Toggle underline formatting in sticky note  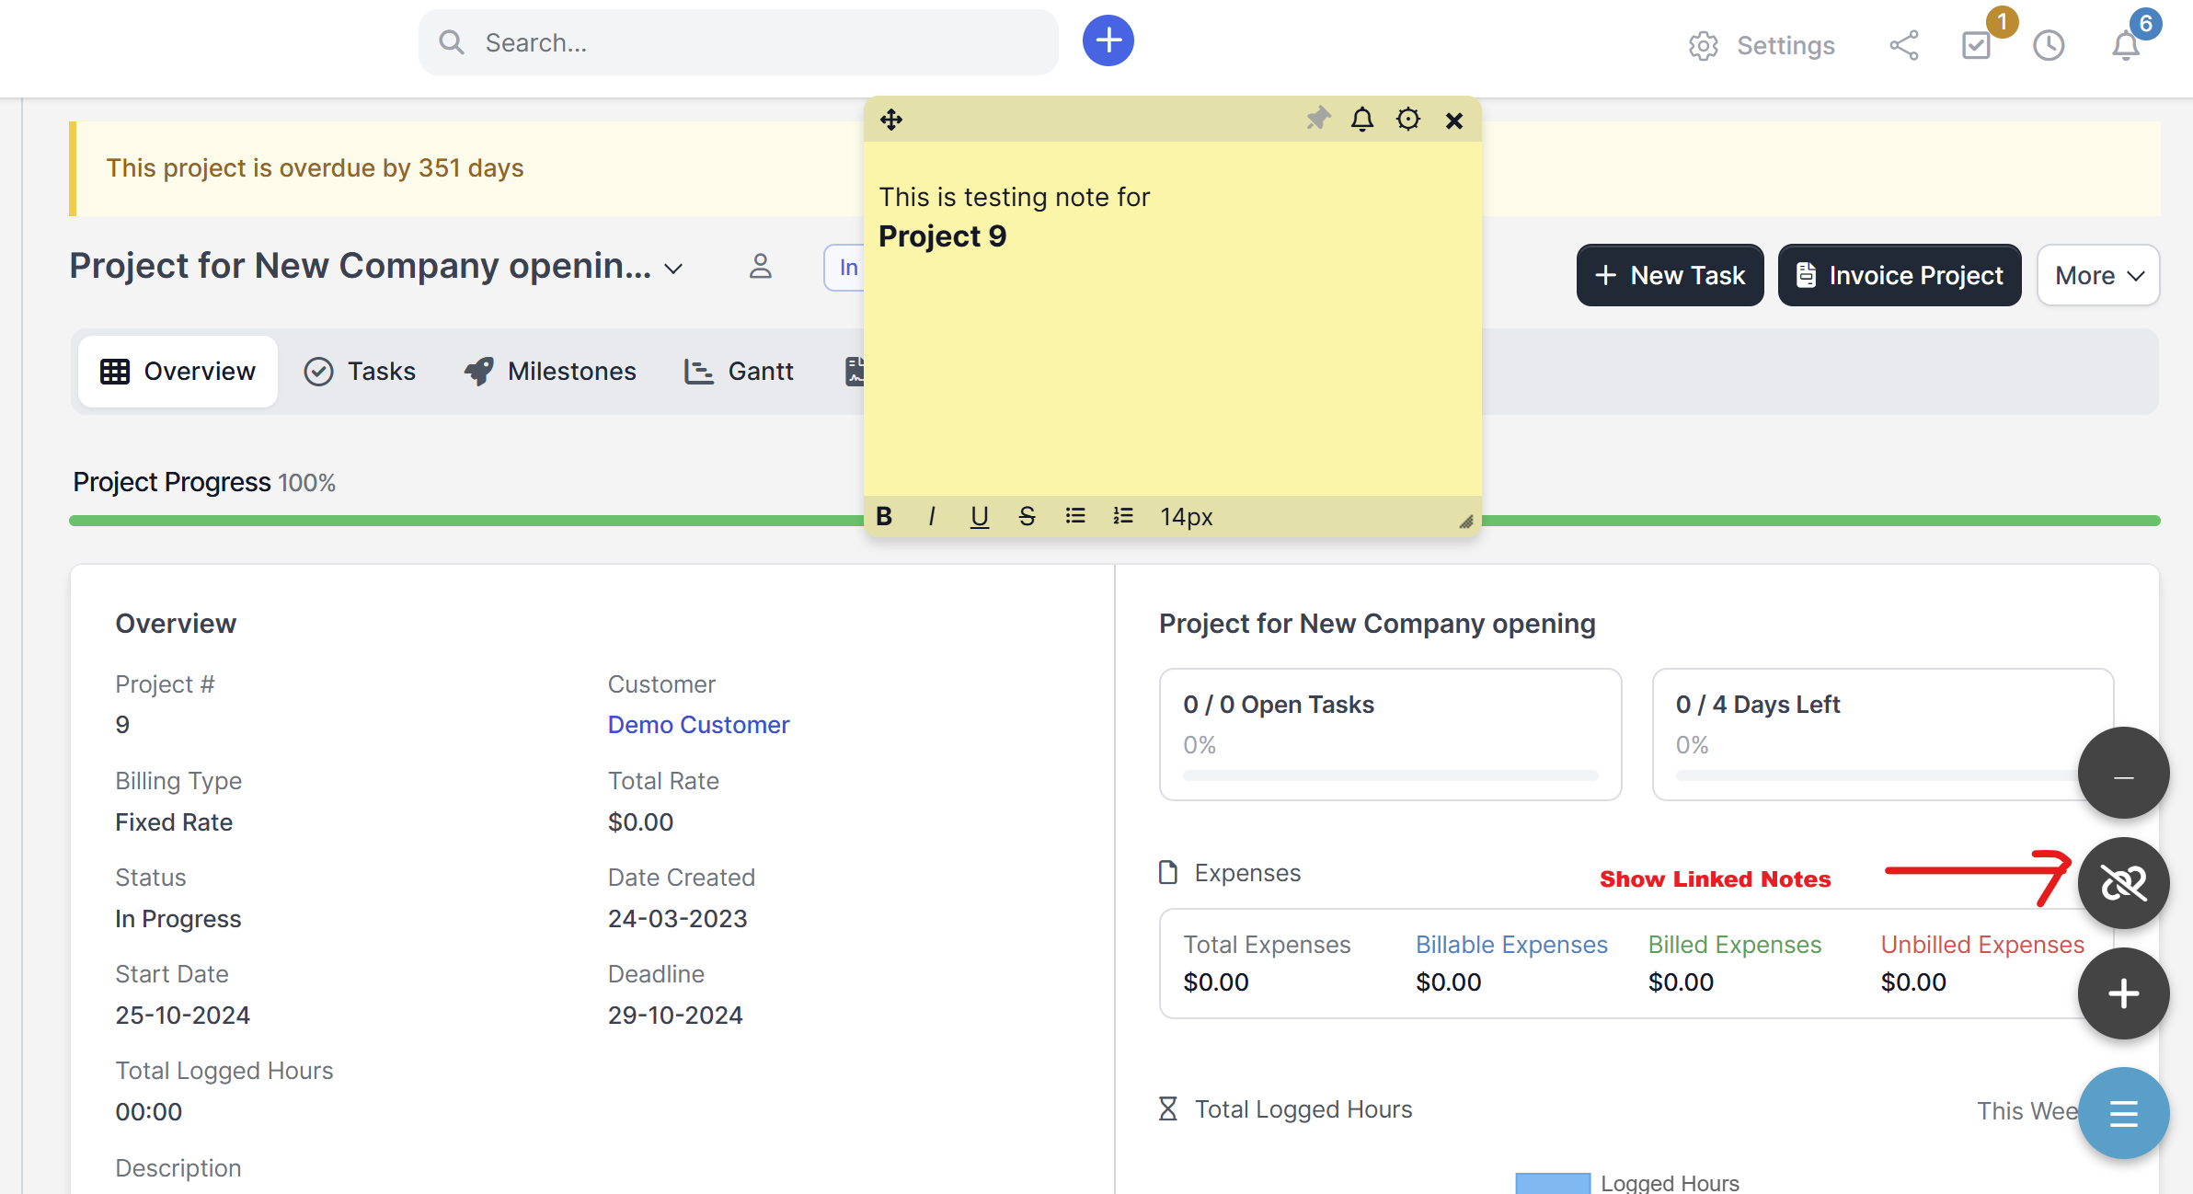click(980, 517)
